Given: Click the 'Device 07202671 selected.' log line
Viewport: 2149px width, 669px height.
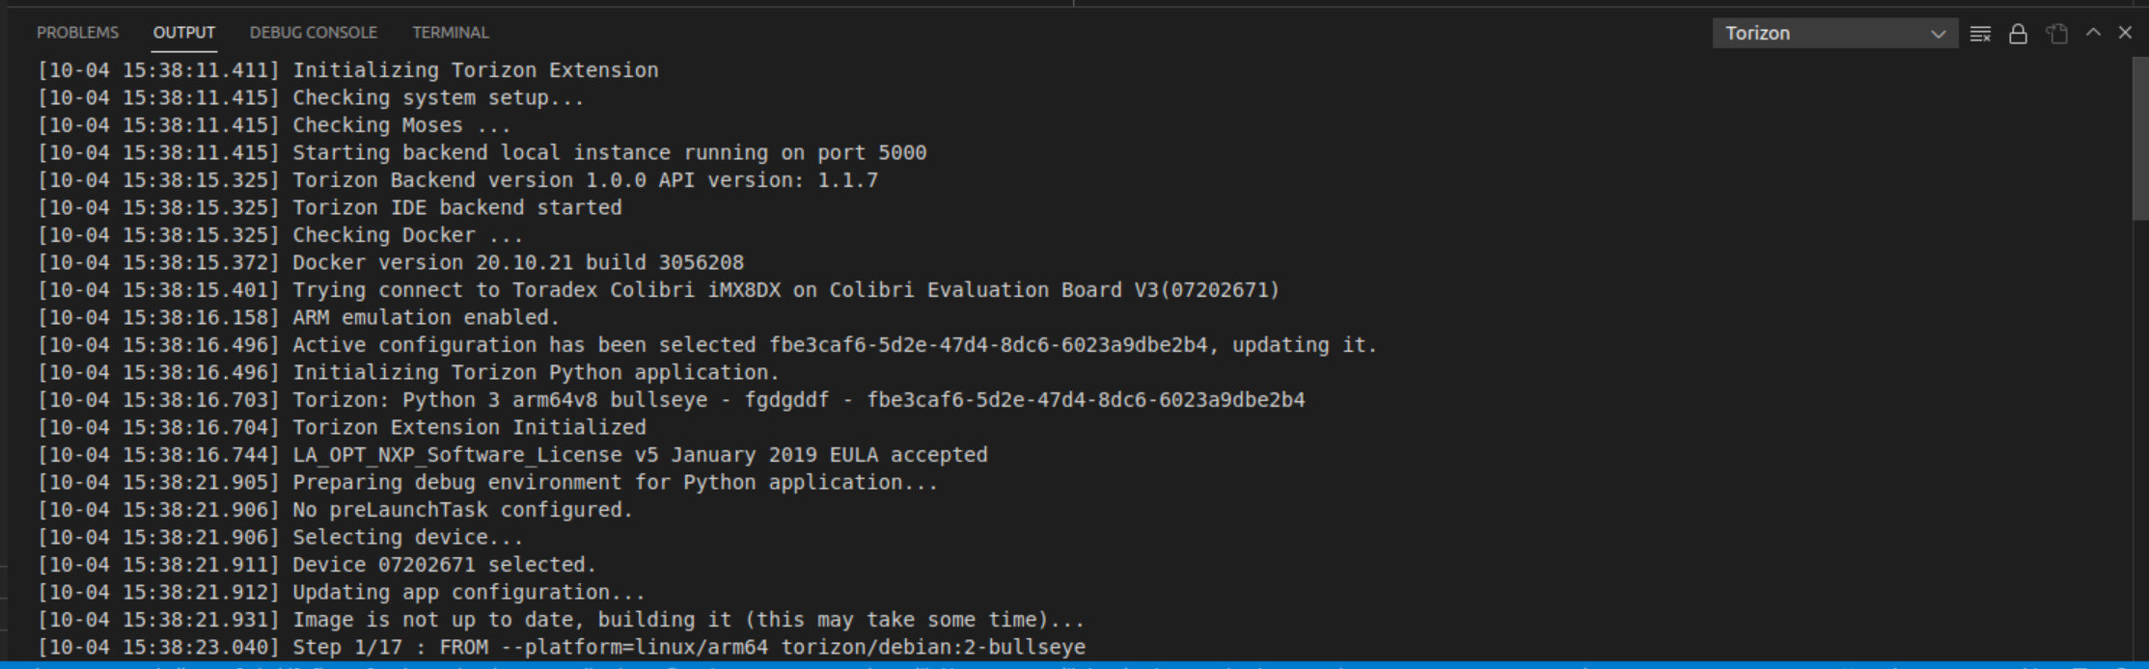Looking at the screenshot, I should [317, 565].
